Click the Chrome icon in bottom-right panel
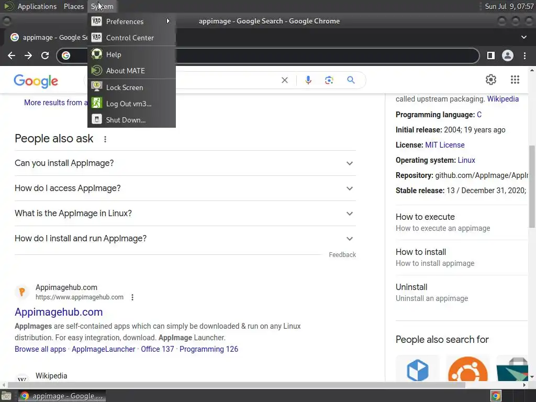This screenshot has height=402, width=536. pyautogui.click(x=496, y=396)
